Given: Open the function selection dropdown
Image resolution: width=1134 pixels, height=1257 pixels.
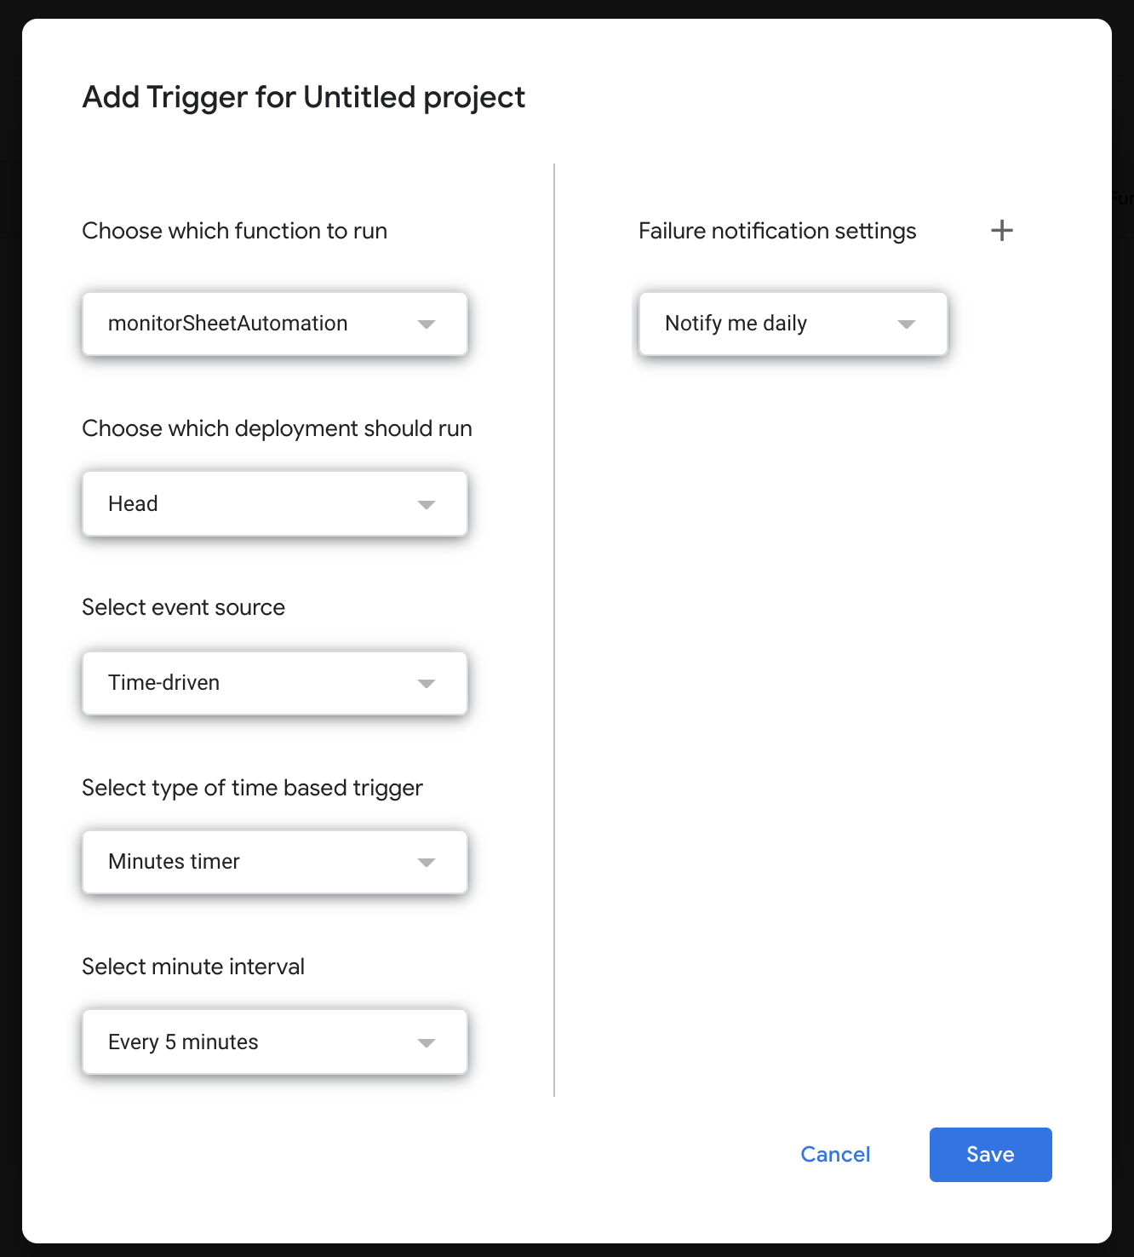Looking at the screenshot, I should (275, 324).
